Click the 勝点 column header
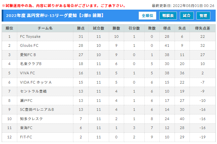217x144 pixels. pyautogui.click(x=81, y=28)
